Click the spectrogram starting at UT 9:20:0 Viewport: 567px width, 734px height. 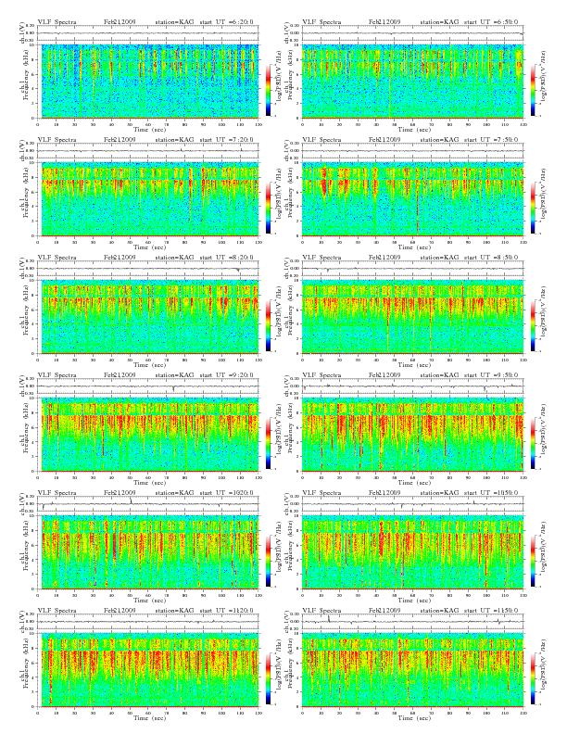[148, 435]
